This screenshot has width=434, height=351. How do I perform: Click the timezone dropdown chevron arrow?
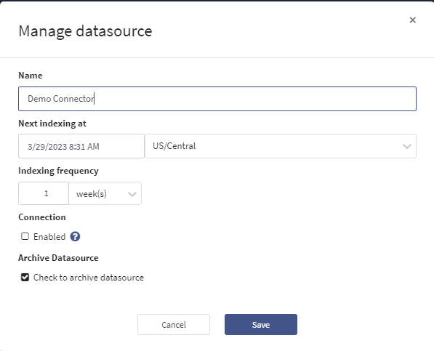point(406,146)
